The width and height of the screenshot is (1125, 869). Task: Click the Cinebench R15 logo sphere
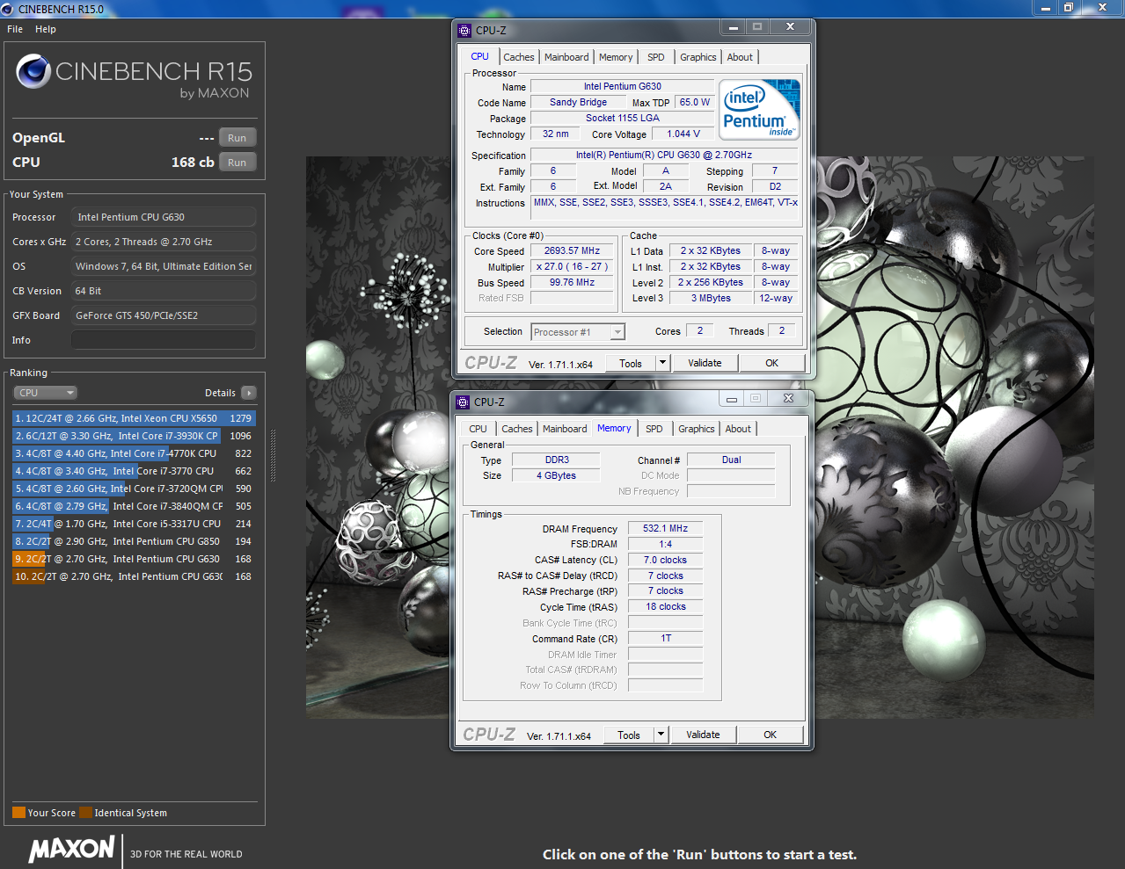click(x=33, y=71)
